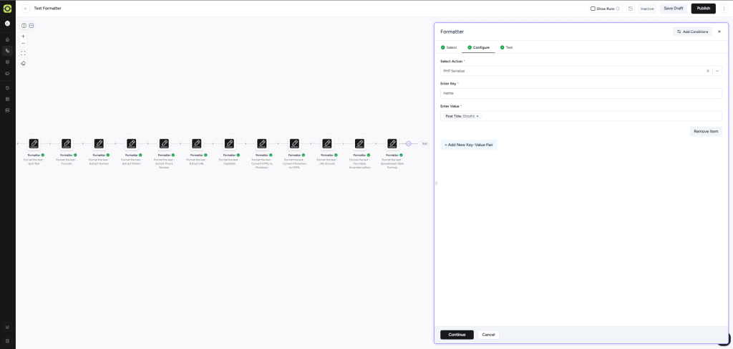
Task: Clear the PHP Serialize selection
Action: coord(708,71)
